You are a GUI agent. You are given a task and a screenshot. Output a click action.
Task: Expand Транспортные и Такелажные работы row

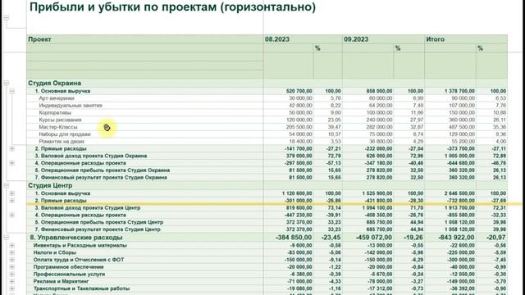(x=12, y=288)
